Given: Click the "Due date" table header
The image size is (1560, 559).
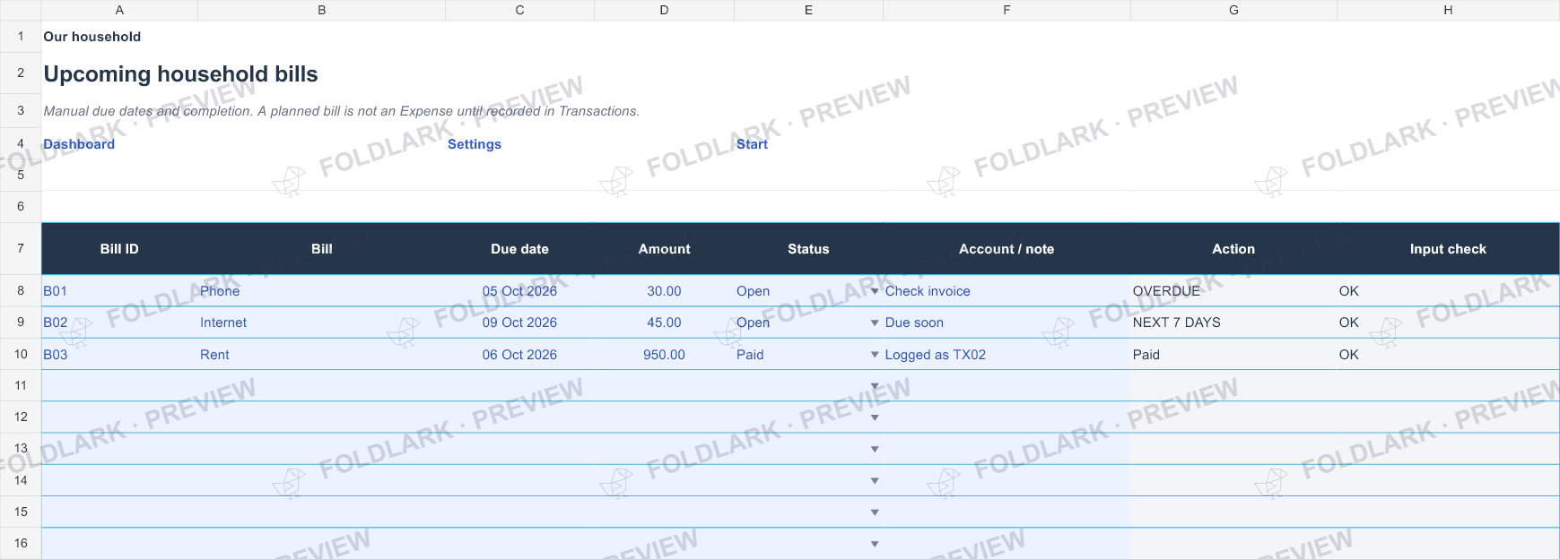Looking at the screenshot, I should 519,249.
